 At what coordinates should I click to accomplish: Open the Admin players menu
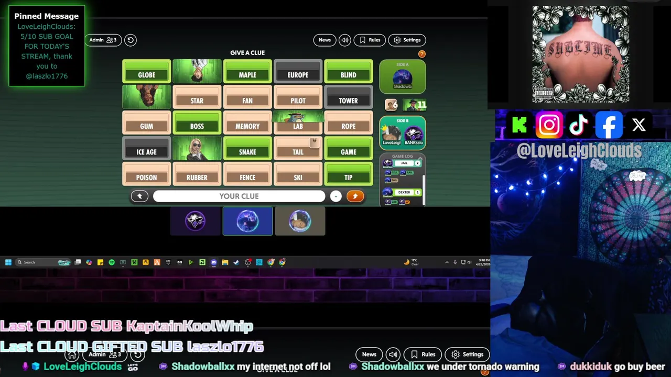(x=103, y=40)
